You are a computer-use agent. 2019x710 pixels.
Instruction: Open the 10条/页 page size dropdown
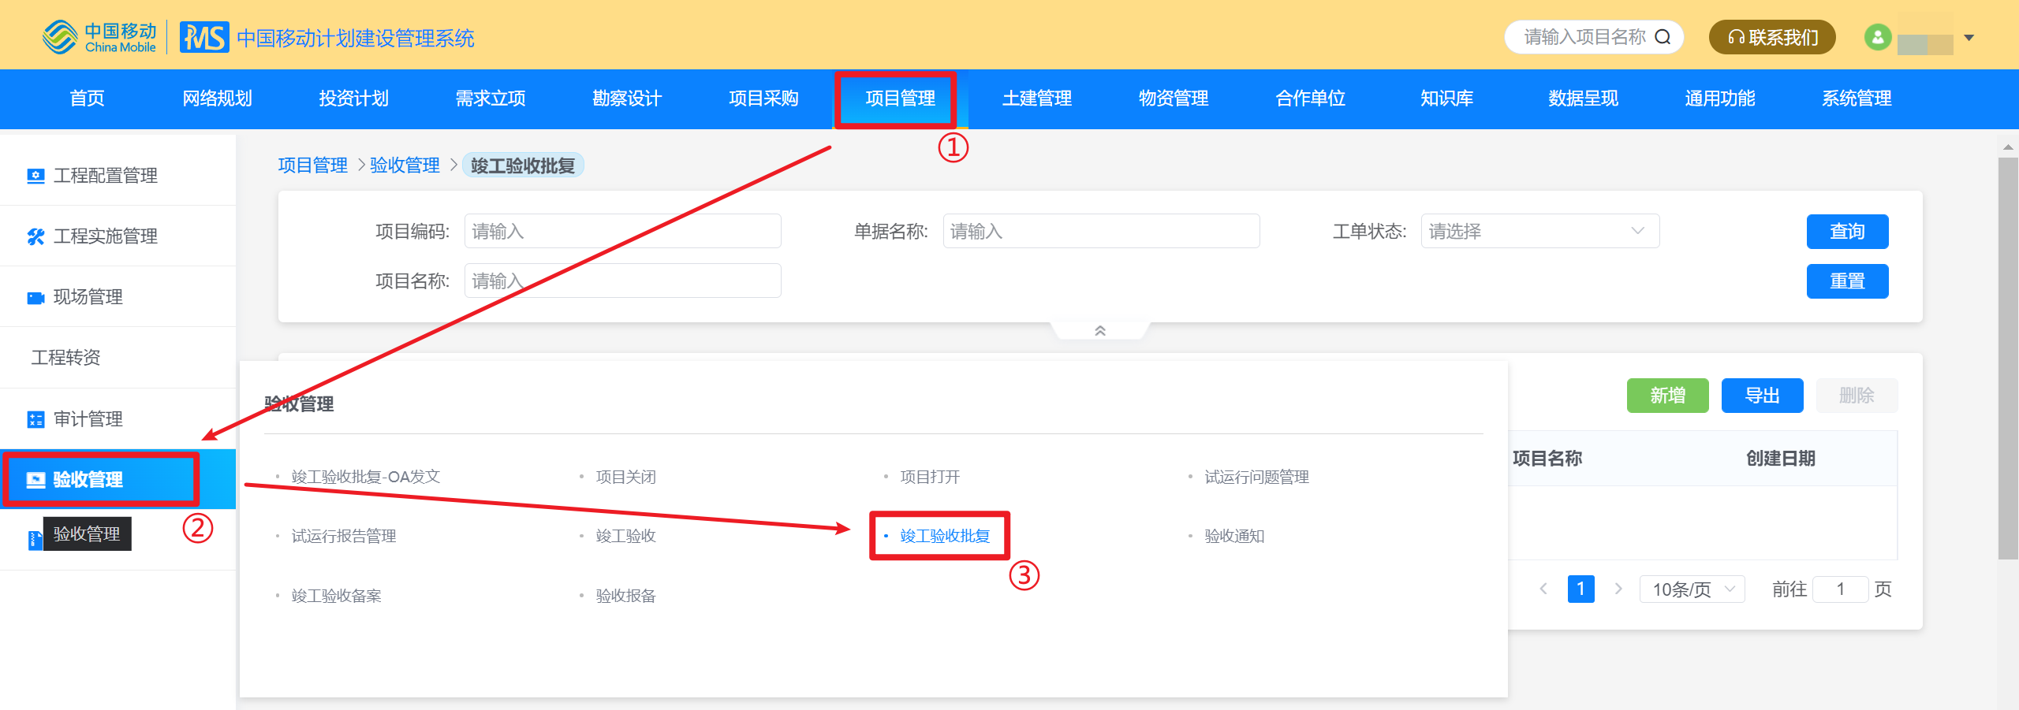[x=1692, y=589]
